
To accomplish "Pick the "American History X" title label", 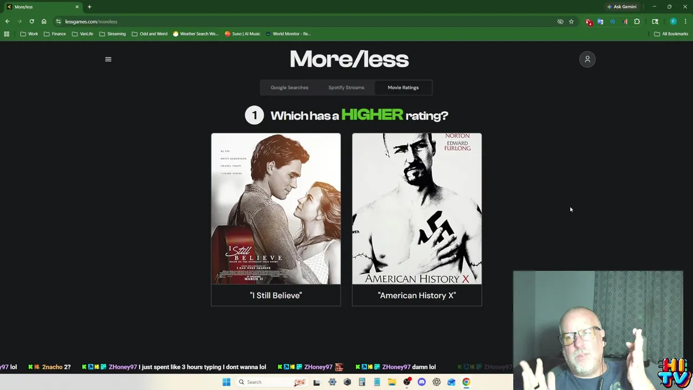I will [417, 295].
